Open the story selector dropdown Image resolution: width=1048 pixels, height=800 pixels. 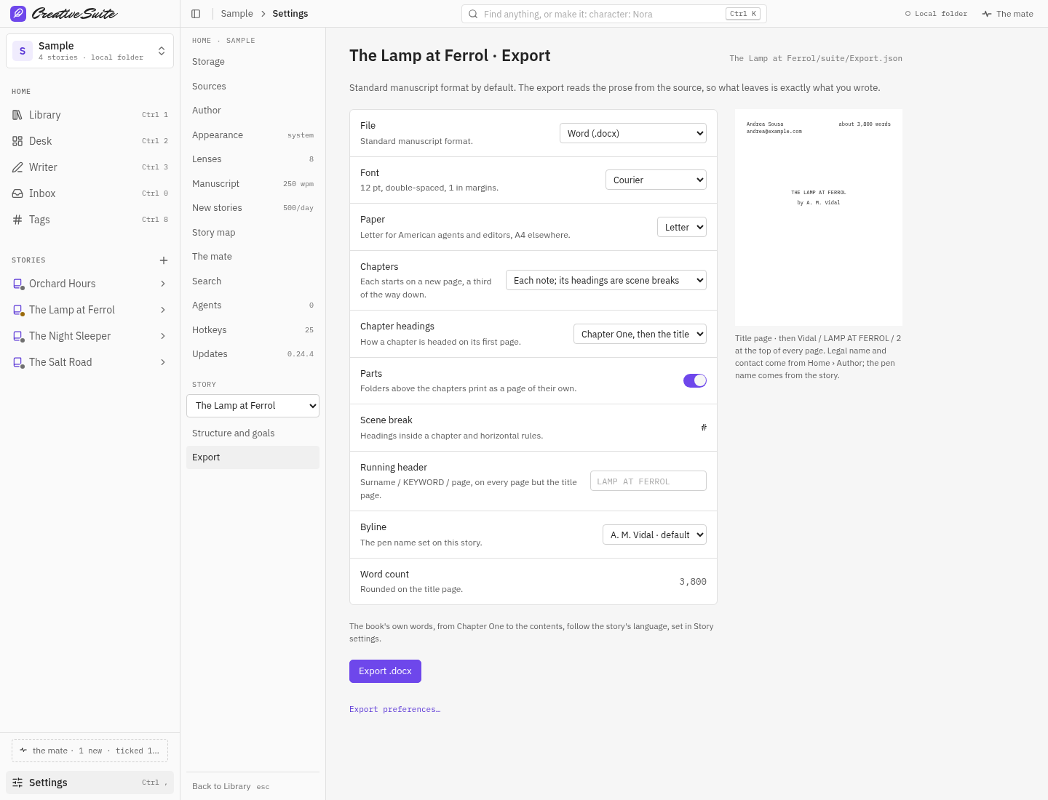click(x=253, y=406)
